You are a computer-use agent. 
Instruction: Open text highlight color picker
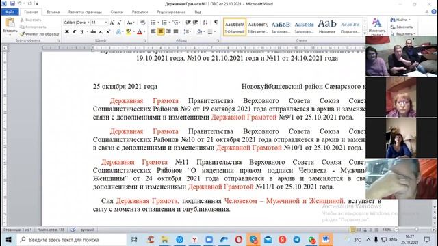[129, 31]
